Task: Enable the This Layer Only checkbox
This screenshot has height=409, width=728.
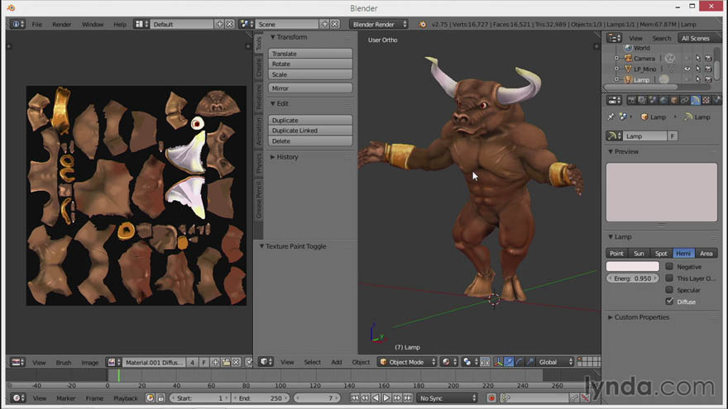Action: (669, 278)
